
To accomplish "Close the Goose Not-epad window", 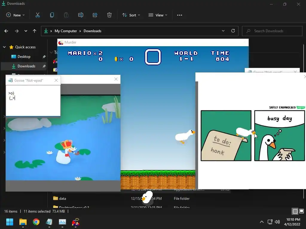I will coord(56,80).
